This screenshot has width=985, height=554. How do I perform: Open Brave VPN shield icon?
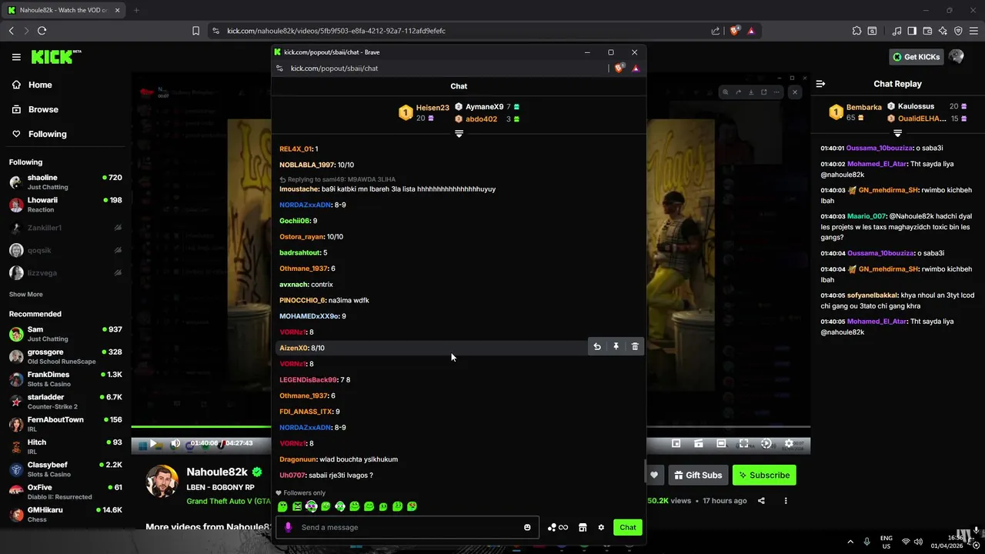click(958, 31)
